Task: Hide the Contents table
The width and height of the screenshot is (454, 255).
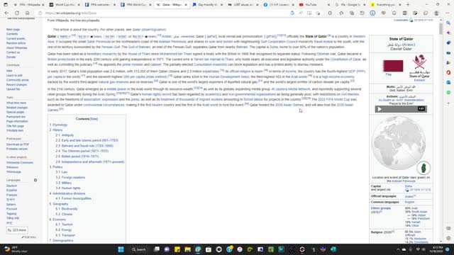Action: click(x=94, y=119)
